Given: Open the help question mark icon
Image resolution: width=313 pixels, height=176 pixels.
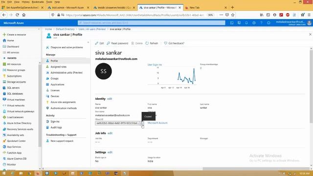Looking at the screenshot, I should [261, 23].
